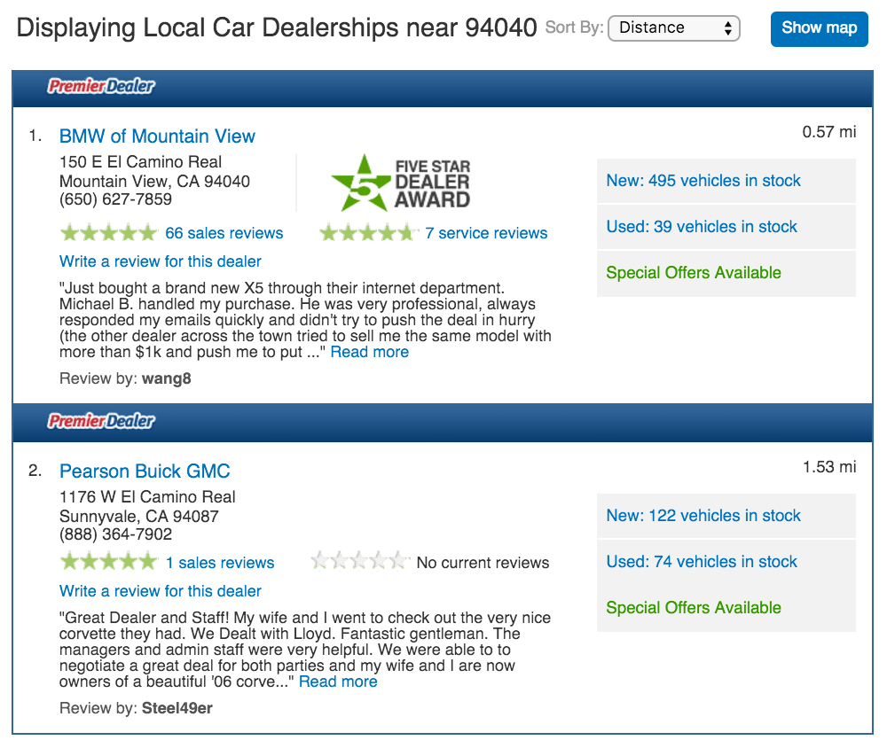Click Sunnyvale, CA 94087 address line
The image size is (887, 748).
[138, 516]
